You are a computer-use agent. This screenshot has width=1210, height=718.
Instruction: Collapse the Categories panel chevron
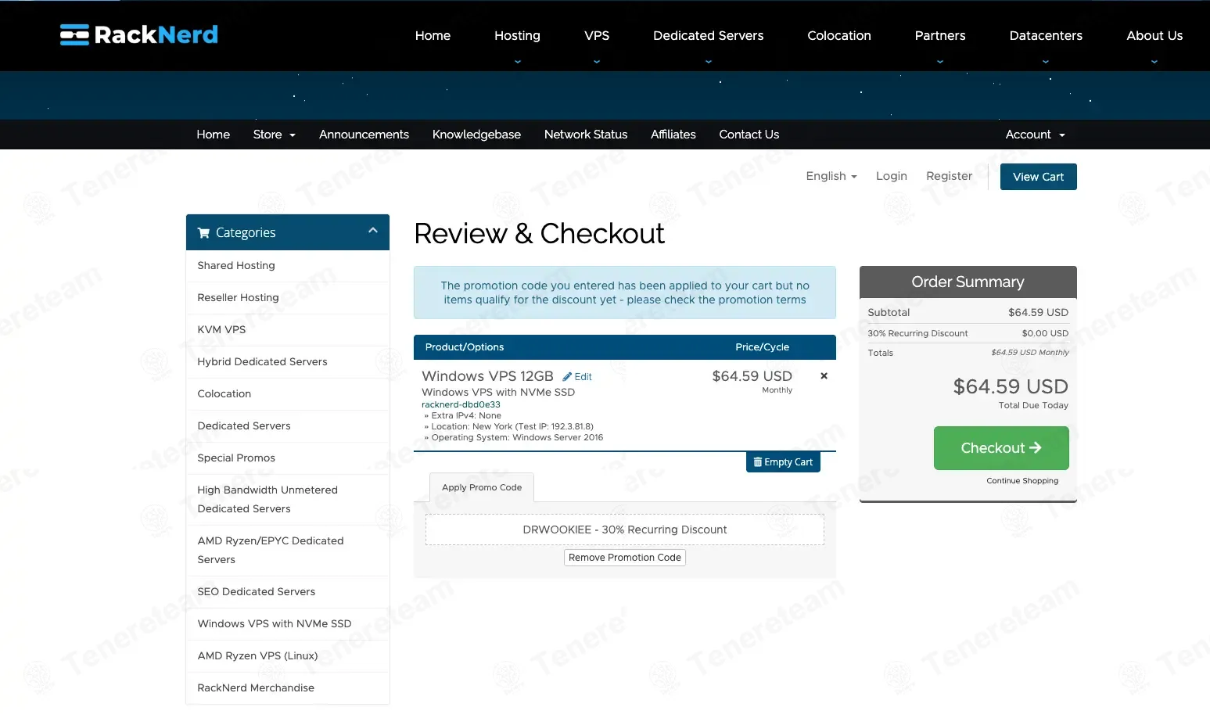[373, 231]
